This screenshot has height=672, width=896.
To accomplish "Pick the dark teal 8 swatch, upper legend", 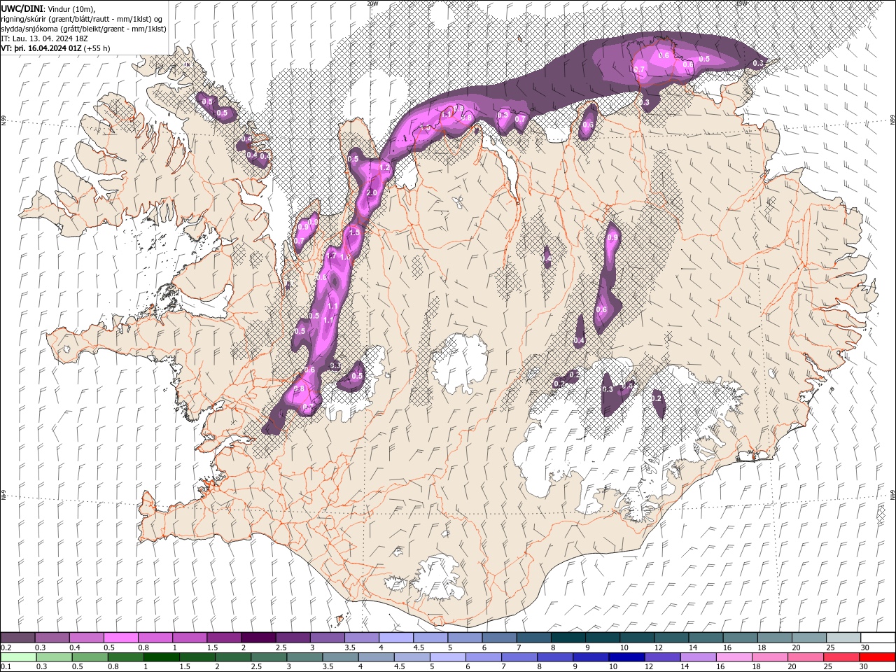I will 568,638.
